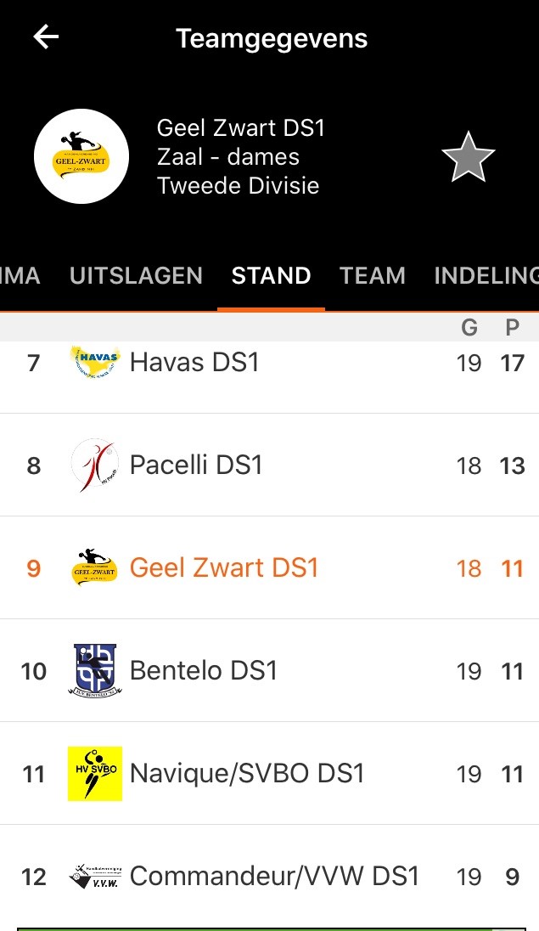Go to the Indeling tab

tap(486, 276)
